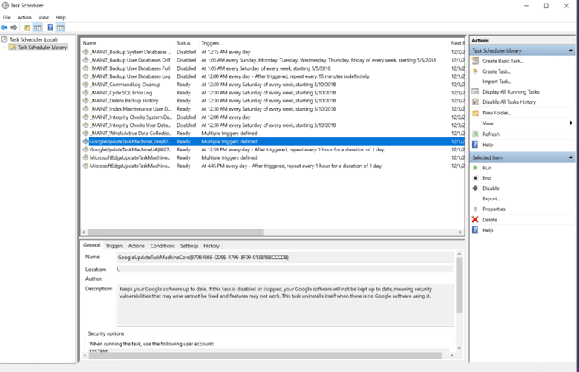579x372 pixels.
Task: Click the task list horizontal scrollbar thumb
Action: (175, 232)
